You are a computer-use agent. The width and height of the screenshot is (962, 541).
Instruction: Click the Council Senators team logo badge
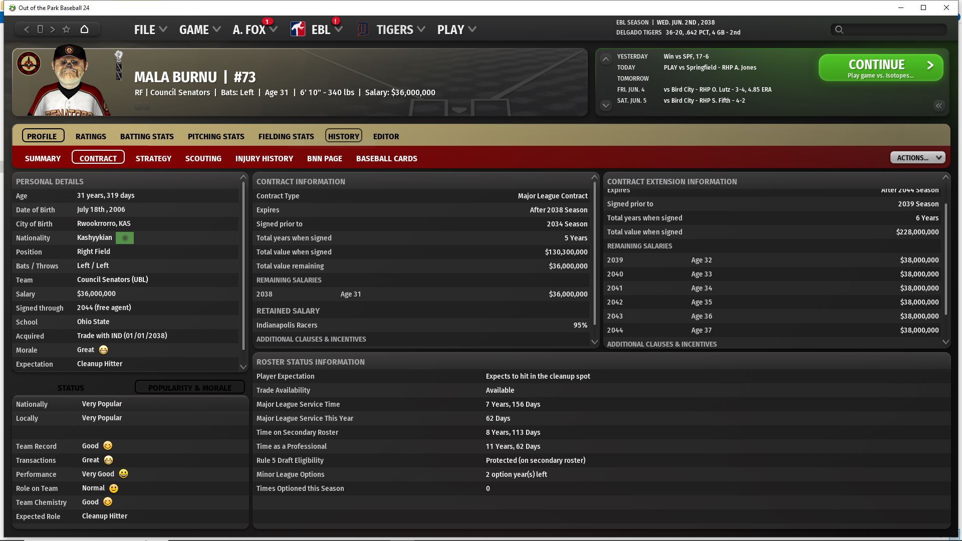(x=29, y=64)
